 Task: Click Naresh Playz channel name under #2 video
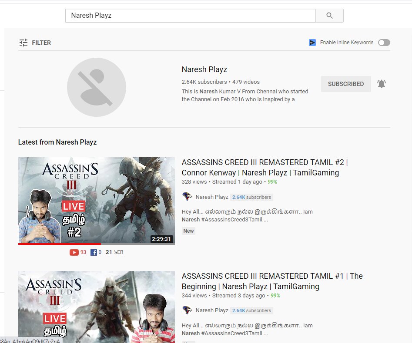pyautogui.click(x=212, y=197)
